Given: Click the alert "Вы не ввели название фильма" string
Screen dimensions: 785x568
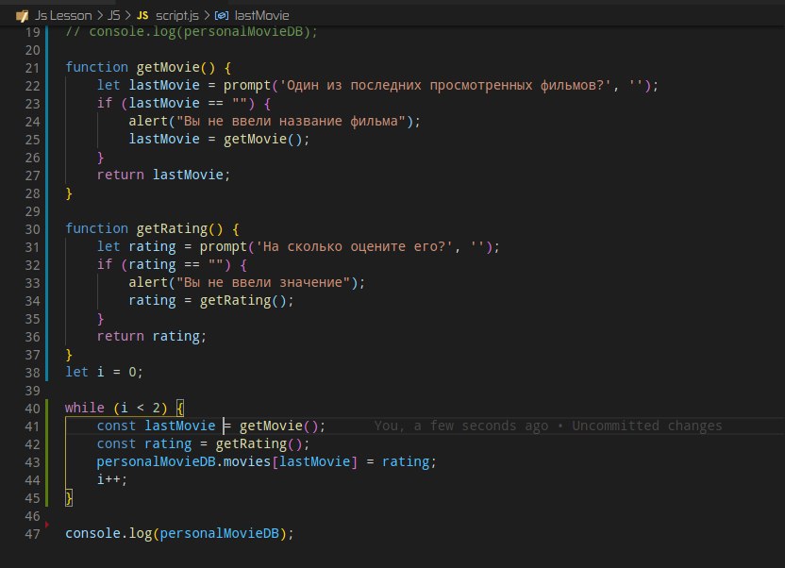Looking at the screenshot, I should pos(291,121).
